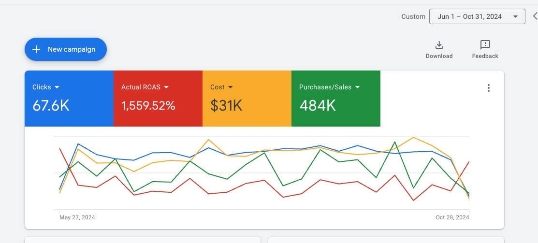Click the Custom date label
Image resolution: width=538 pixels, height=243 pixels.
413,16
